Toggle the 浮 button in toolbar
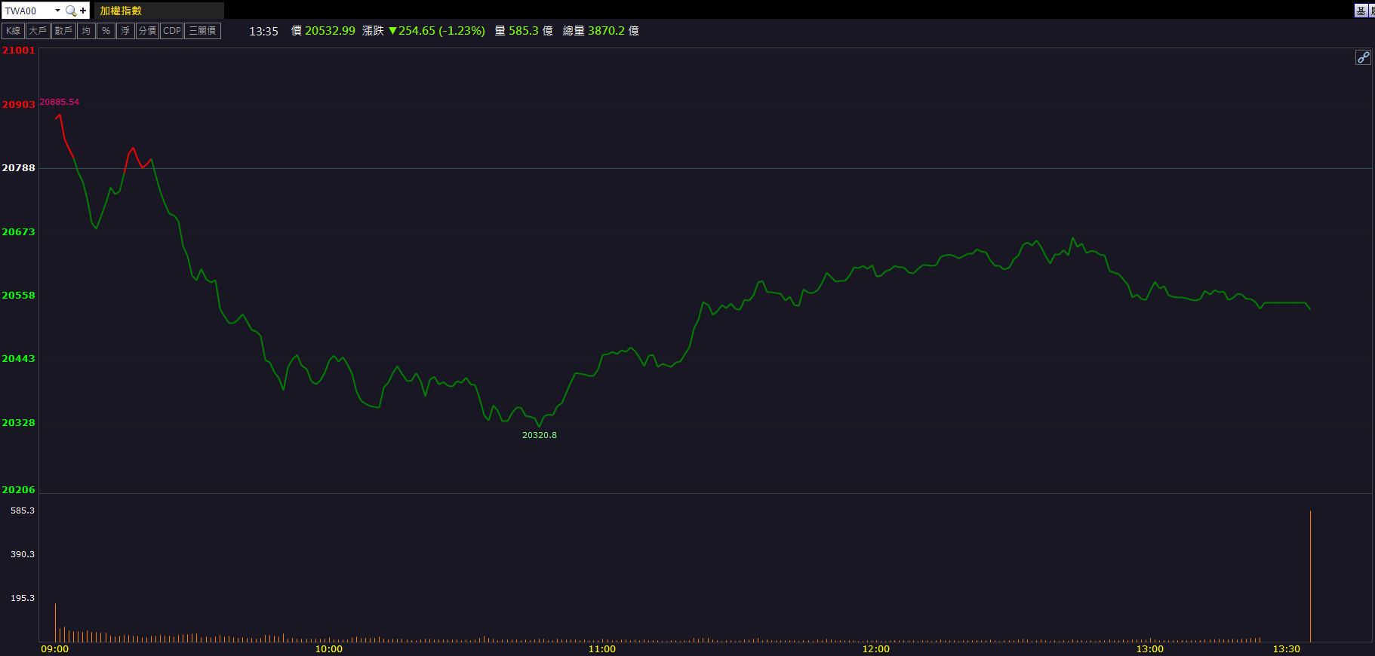 [x=125, y=31]
